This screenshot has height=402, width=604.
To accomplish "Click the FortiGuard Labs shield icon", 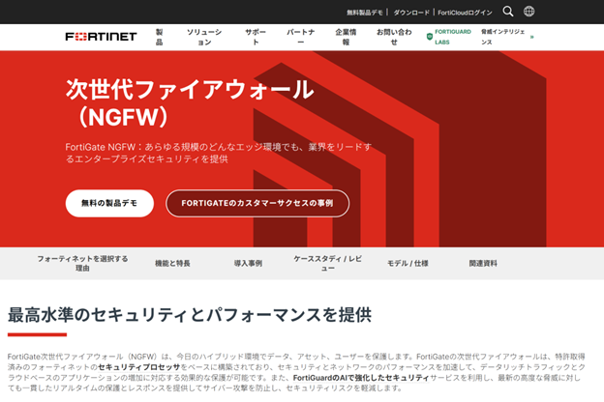I will tap(430, 37).
